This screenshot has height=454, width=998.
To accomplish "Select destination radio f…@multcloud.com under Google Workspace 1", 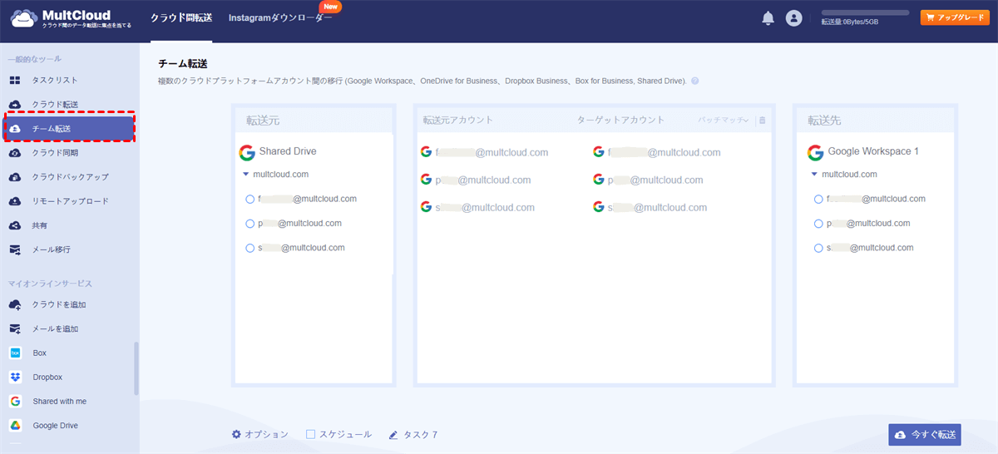I will [x=819, y=200].
